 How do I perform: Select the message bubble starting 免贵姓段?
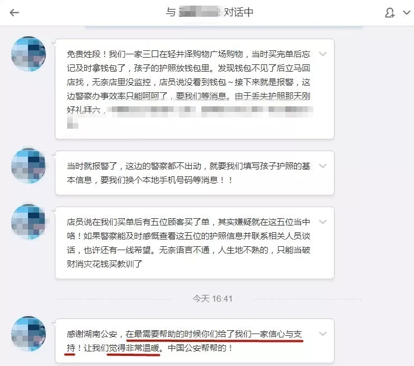pos(195,89)
